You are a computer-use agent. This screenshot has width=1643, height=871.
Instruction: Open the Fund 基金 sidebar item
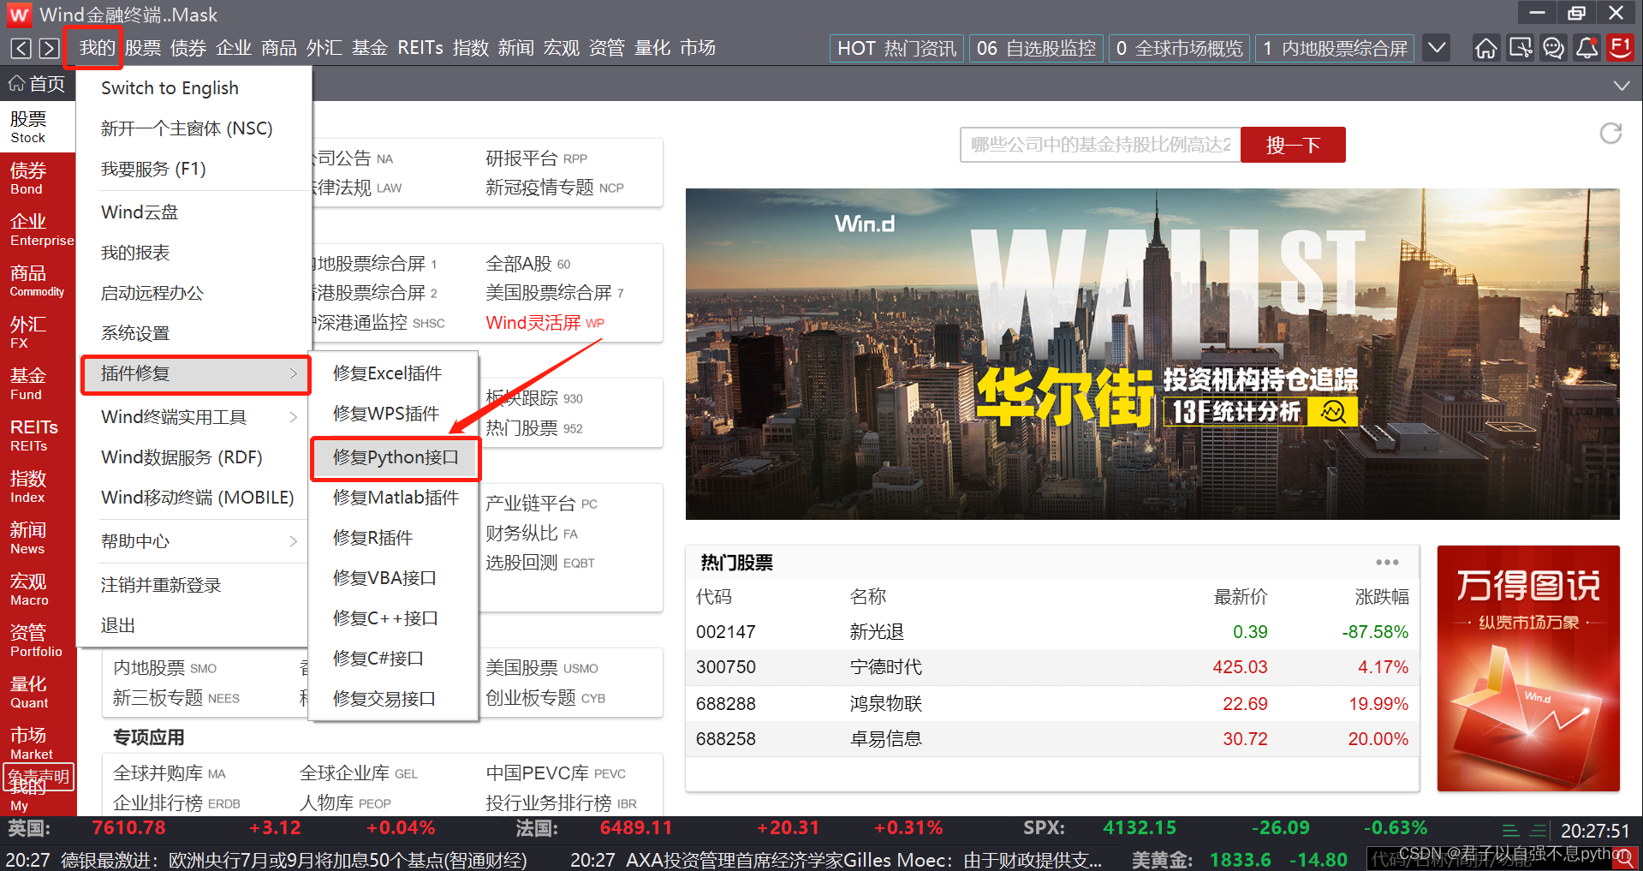click(38, 384)
